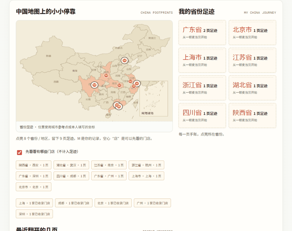Click the 福建 label on the map
Screen dimensions: 292x231
[x=129, y=97]
